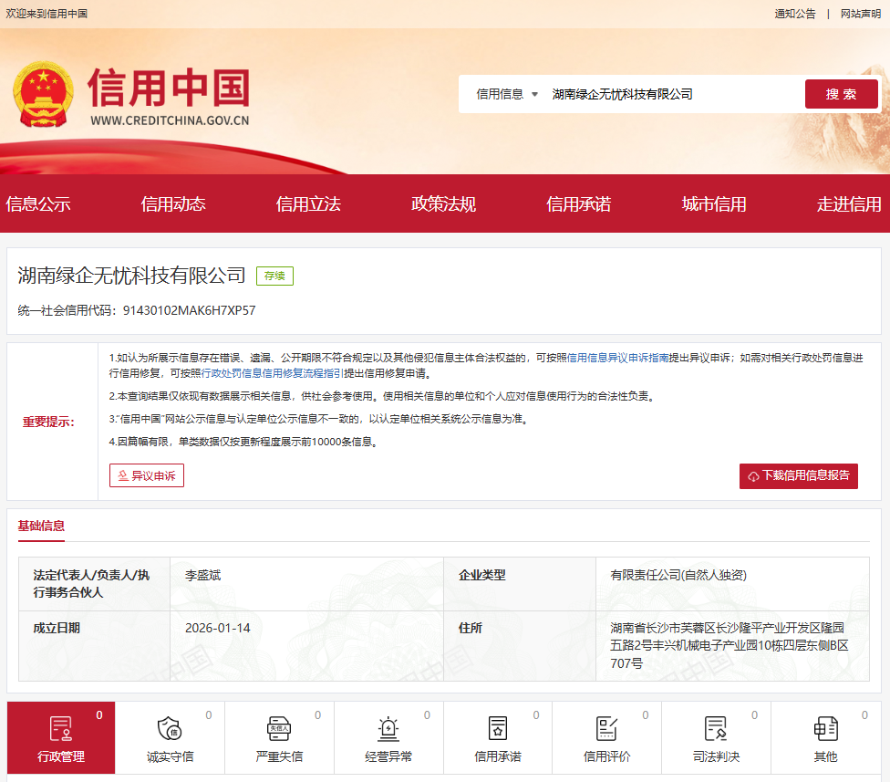Open the 信息公示 menu item

39,203
